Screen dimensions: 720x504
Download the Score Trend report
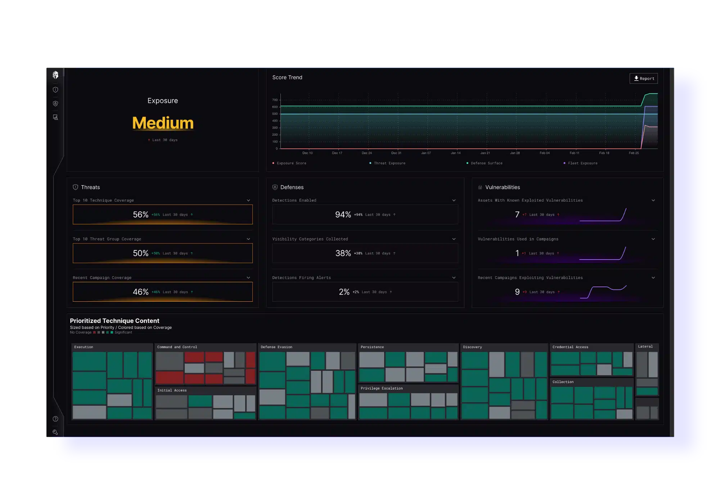pos(644,78)
